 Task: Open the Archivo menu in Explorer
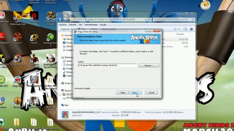[63, 25]
